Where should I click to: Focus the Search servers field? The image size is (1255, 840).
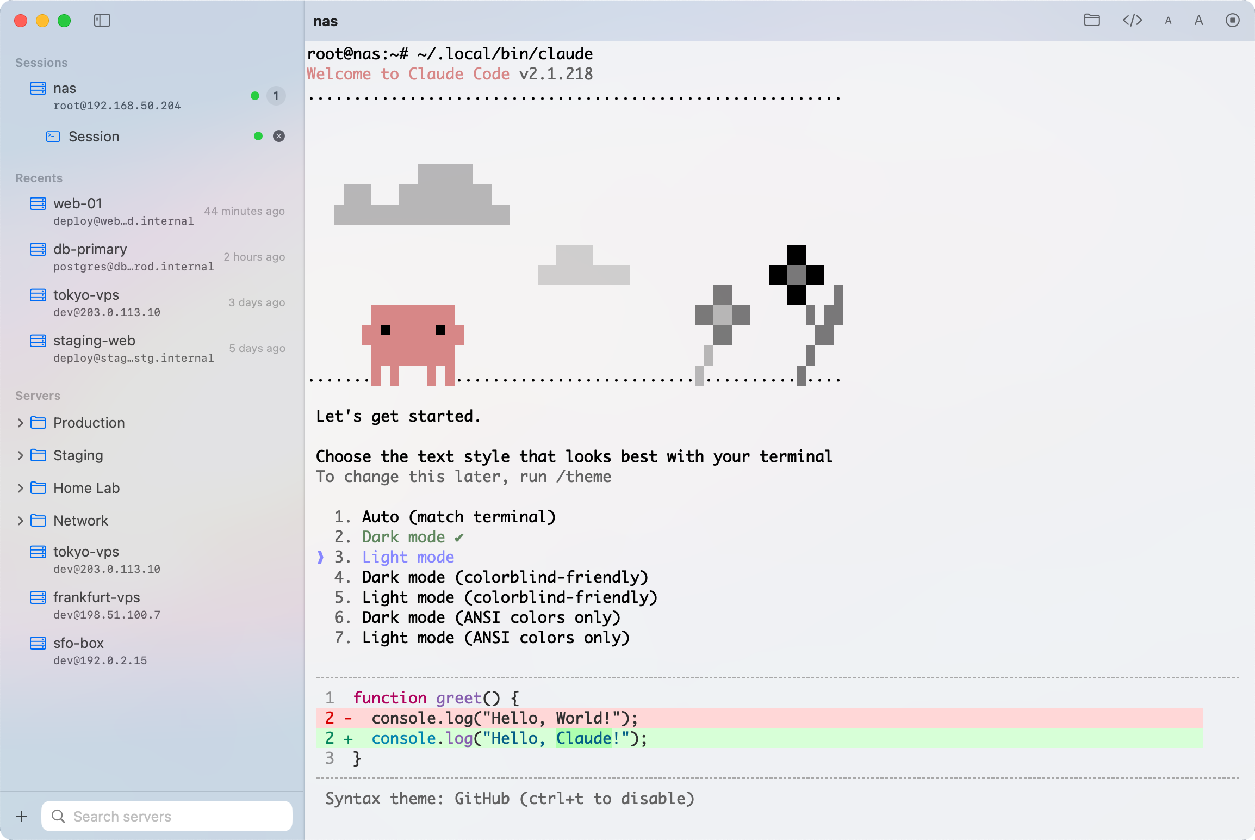[167, 816]
